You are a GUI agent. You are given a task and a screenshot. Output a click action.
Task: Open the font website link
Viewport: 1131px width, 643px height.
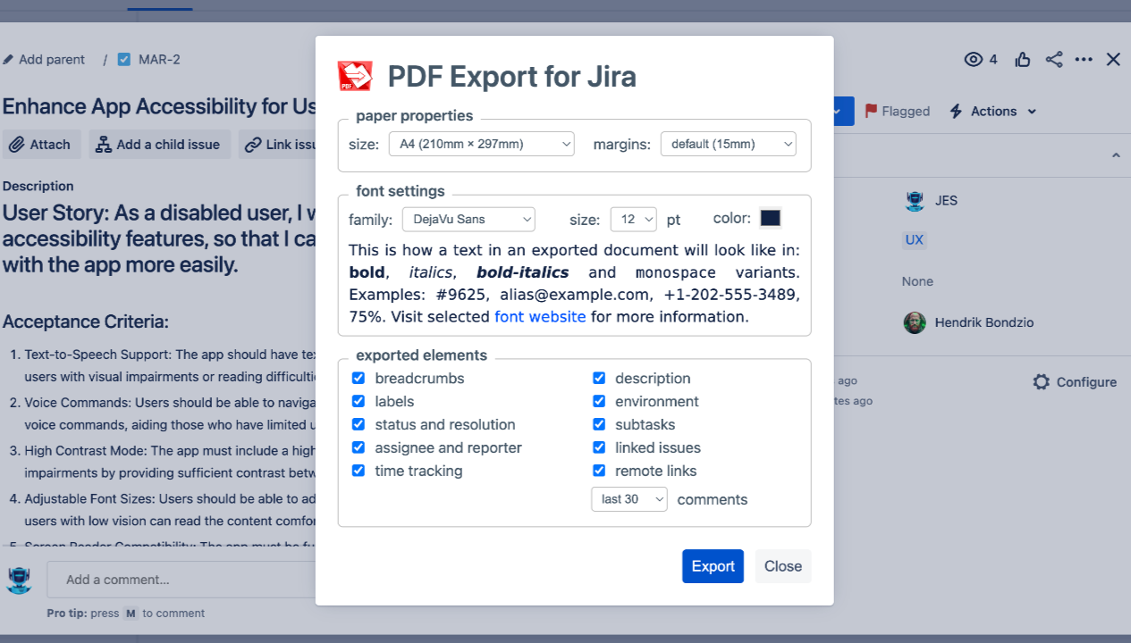click(x=540, y=317)
